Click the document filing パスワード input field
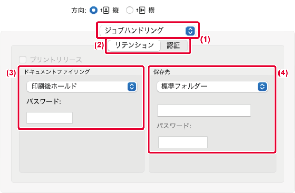Screen dimensions: 295x193 click(x=50, y=118)
